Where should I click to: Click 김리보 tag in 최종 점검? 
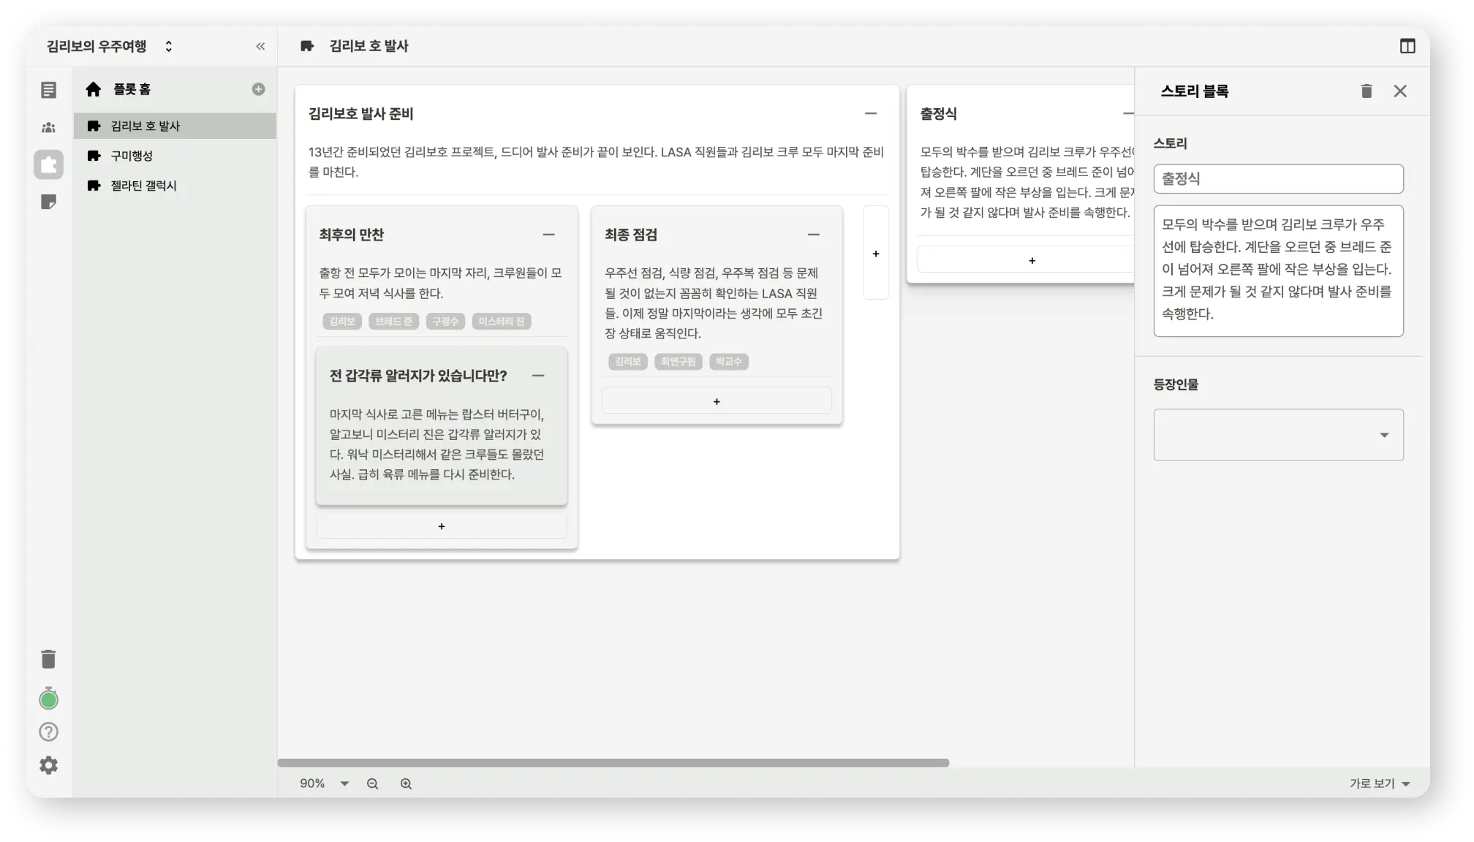(x=627, y=362)
